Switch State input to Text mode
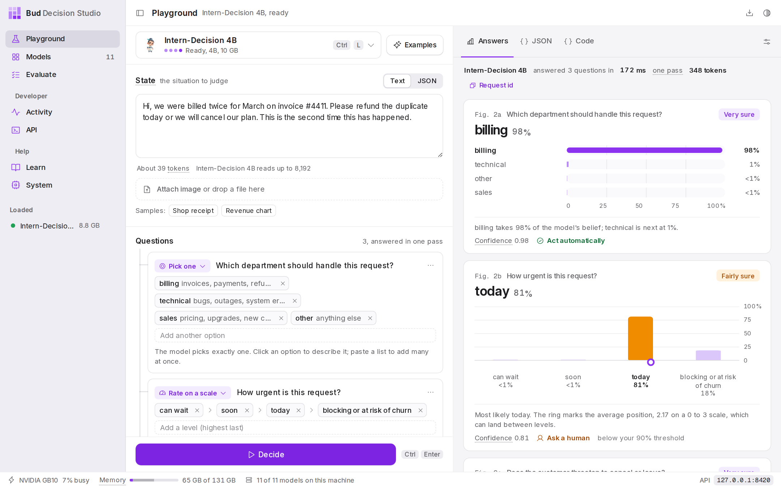781x488 pixels. click(x=397, y=81)
